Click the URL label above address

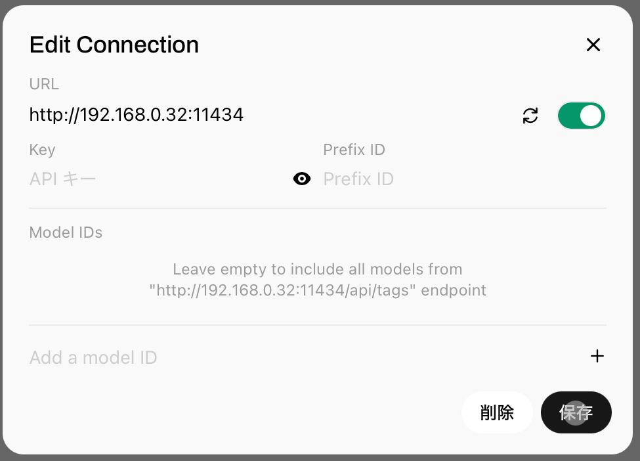pyautogui.click(x=44, y=84)
